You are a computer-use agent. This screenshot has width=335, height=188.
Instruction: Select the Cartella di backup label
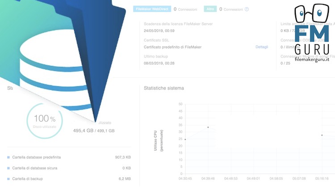[x=27, y=179]
